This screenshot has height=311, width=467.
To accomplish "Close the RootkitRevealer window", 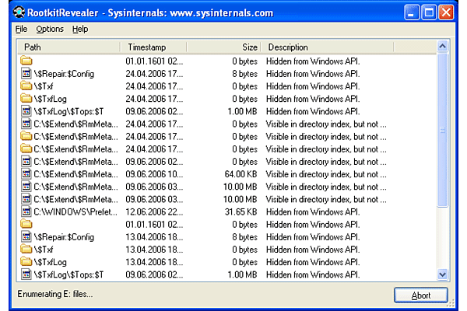I will (446, 12).
